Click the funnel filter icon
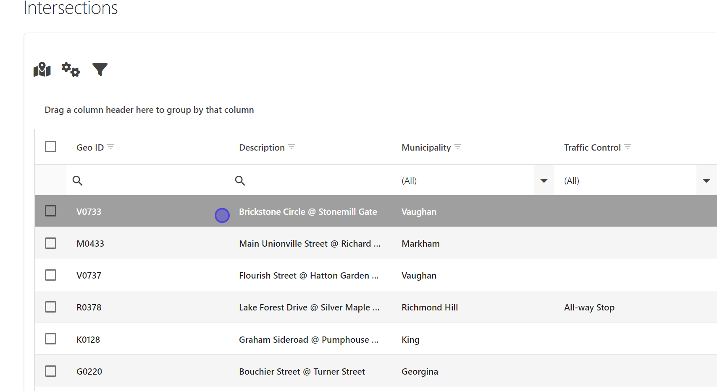The width and height of the screenshot is (717, 391). [100, 69]
